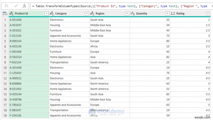Click into the Table.TransformColumnTypes formula bar
The height and width of the screenshot is (120, 213).
click(120, 6)
